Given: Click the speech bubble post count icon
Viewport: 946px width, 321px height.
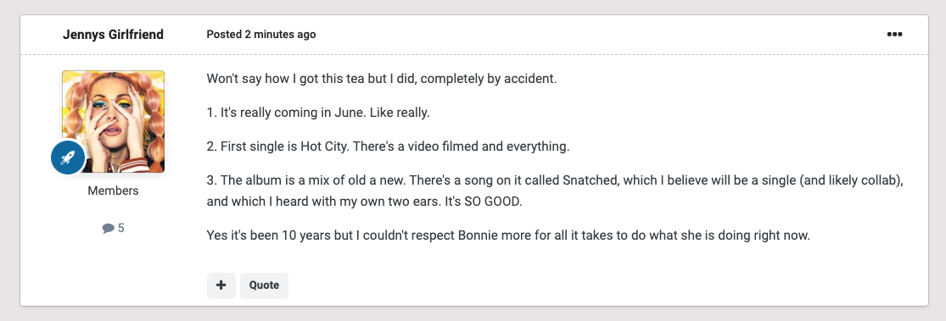Looking at the screenshot, I should 108,228.
